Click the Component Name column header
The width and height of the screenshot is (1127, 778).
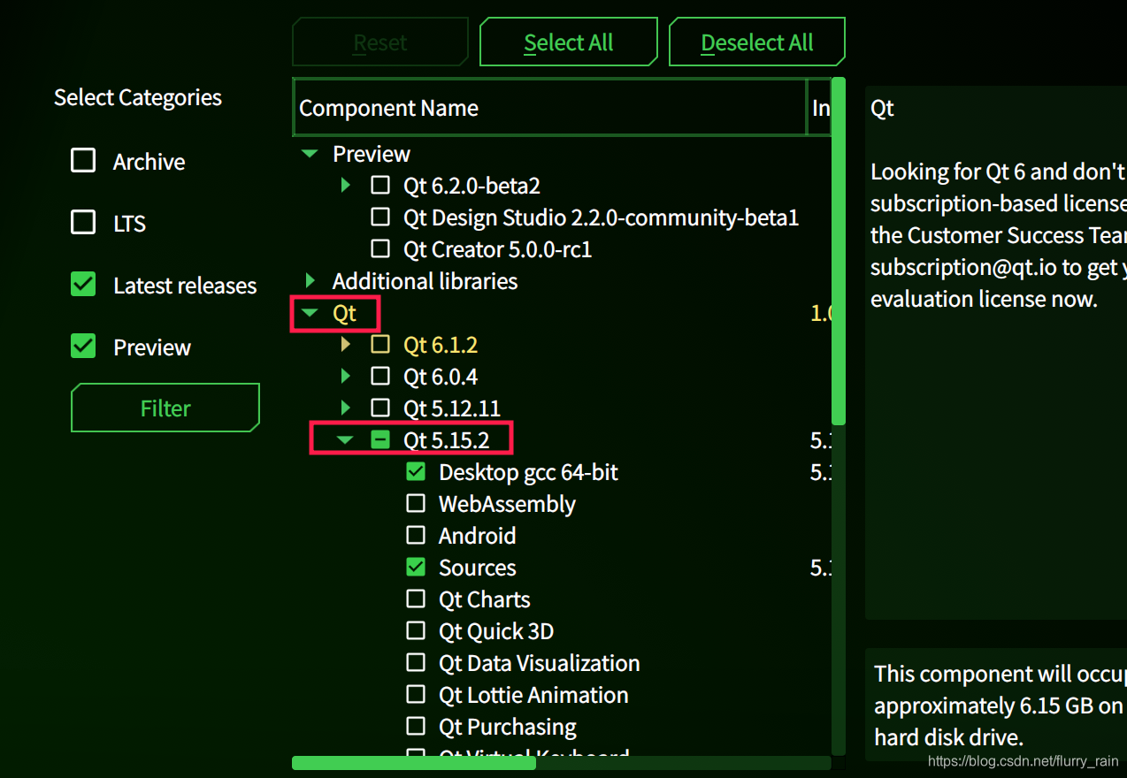tap(549, 108)
